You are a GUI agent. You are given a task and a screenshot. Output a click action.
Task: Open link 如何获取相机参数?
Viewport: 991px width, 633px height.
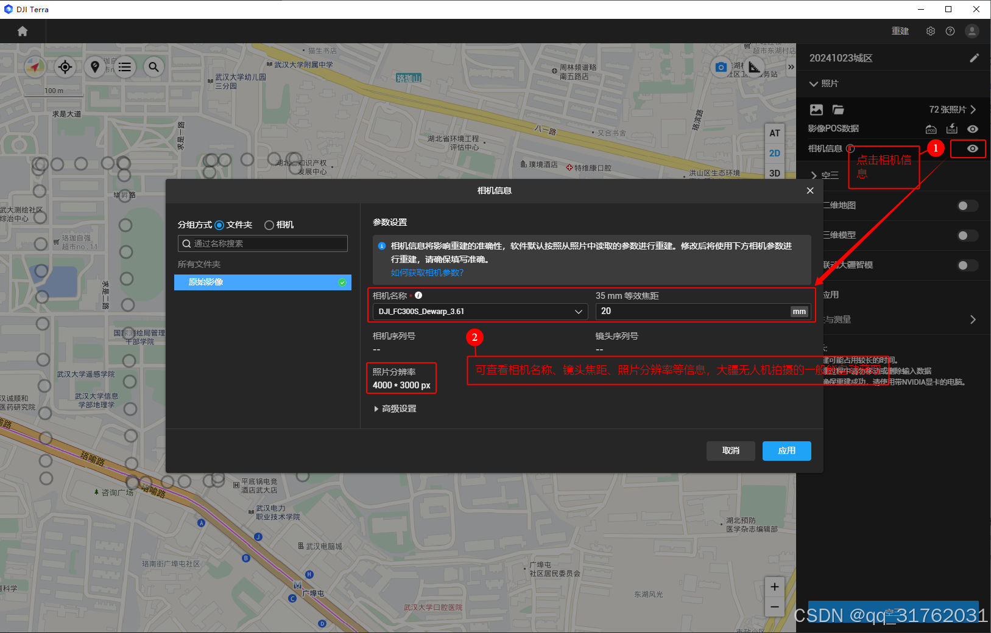pyautogui.click(x=427, y=273)
